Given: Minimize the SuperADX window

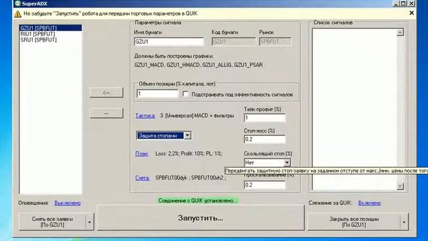Looking at the screenshot, I should pos(396,3).
